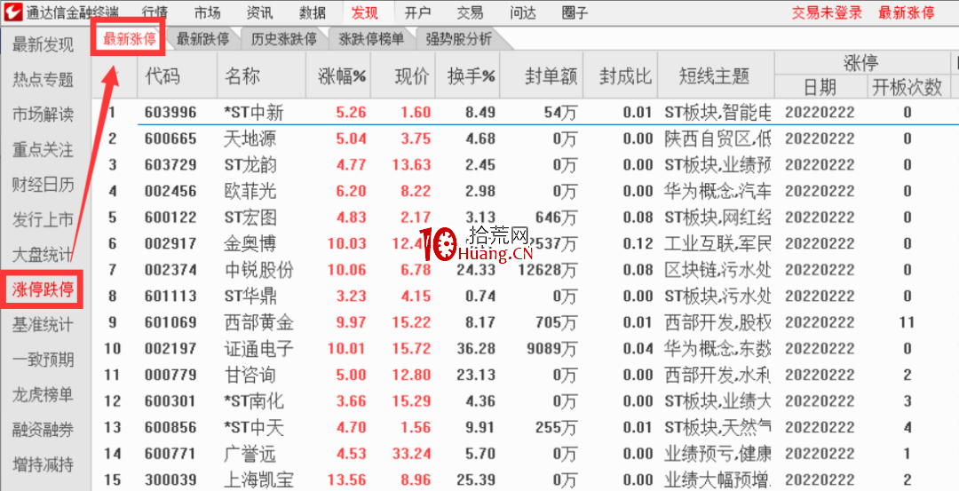Switch to the 涨跌停榜单 tab
959x491 pixels.
(x=371, y=39)
